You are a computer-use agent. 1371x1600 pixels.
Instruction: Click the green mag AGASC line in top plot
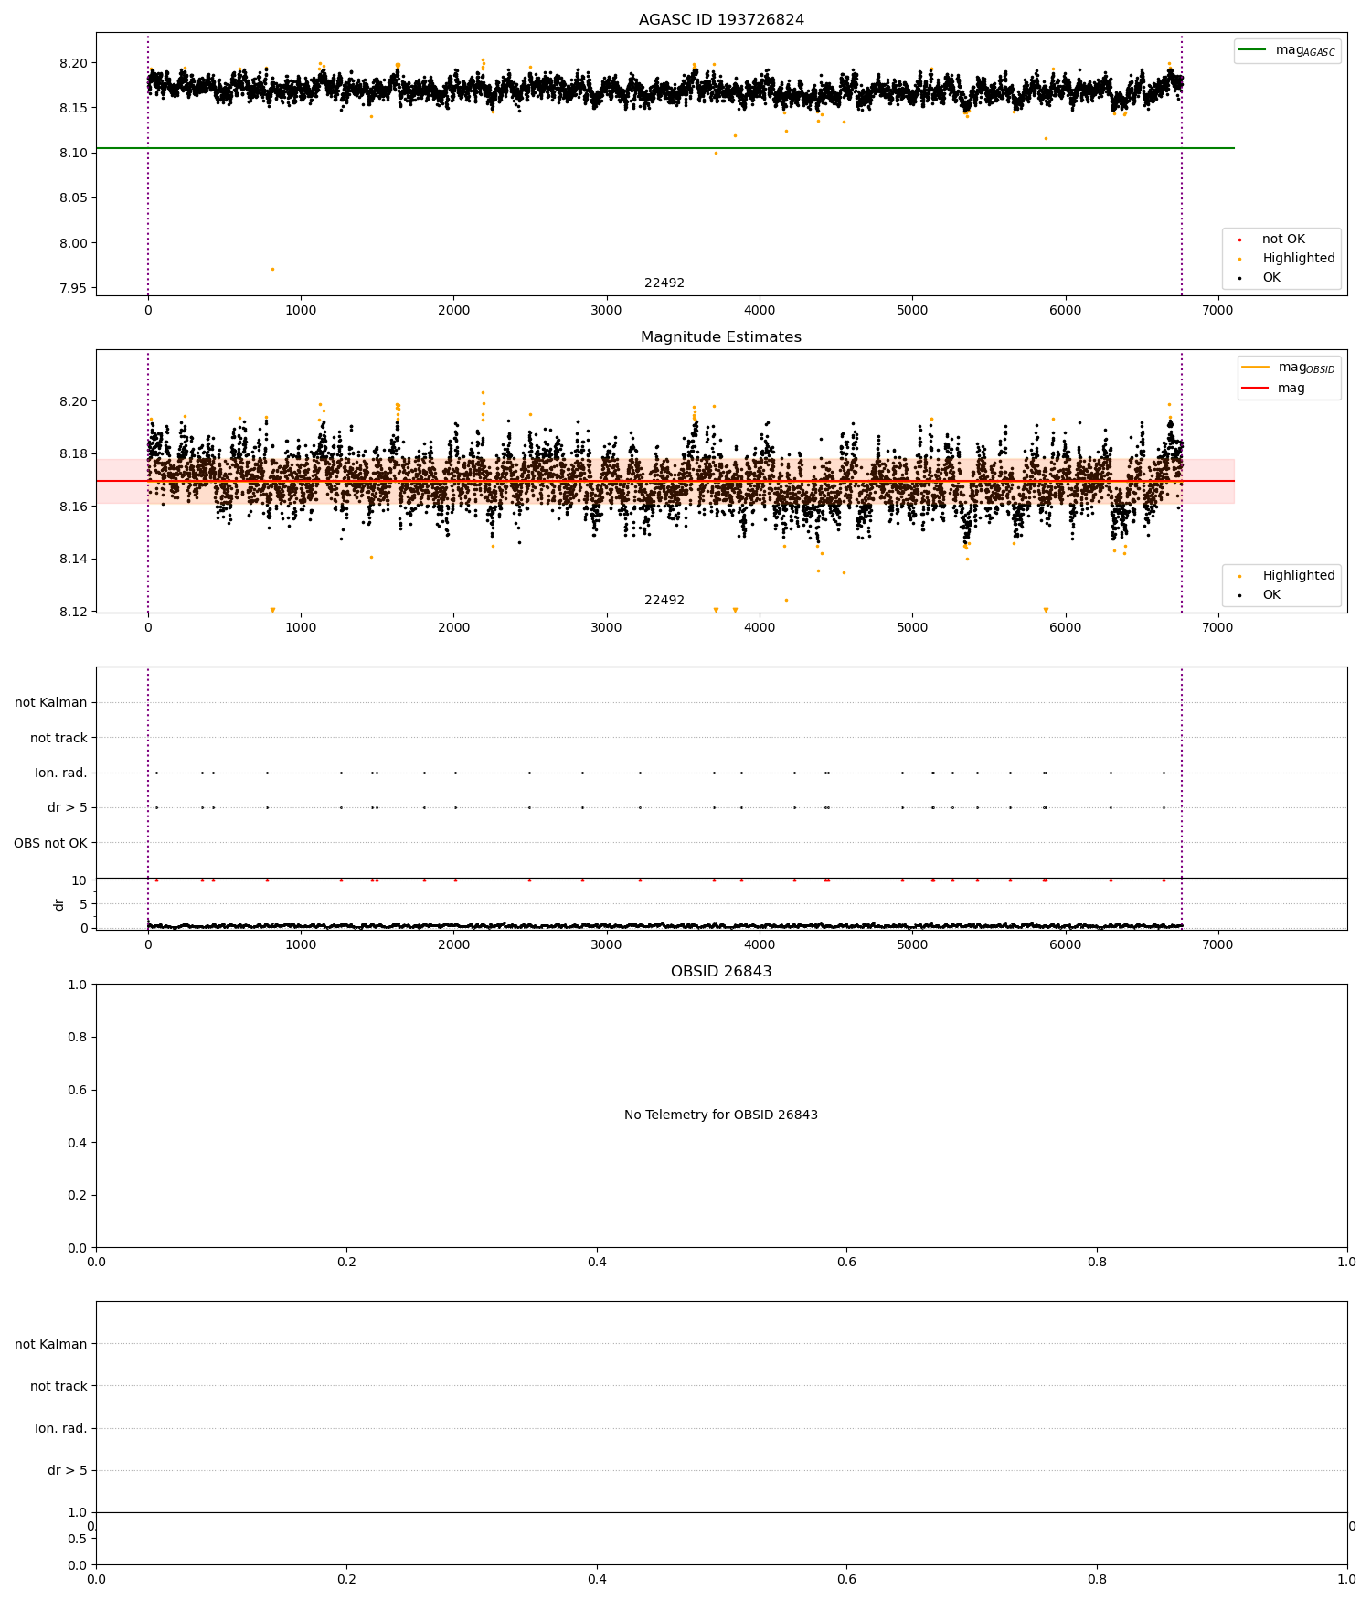(x=665, y=148)
